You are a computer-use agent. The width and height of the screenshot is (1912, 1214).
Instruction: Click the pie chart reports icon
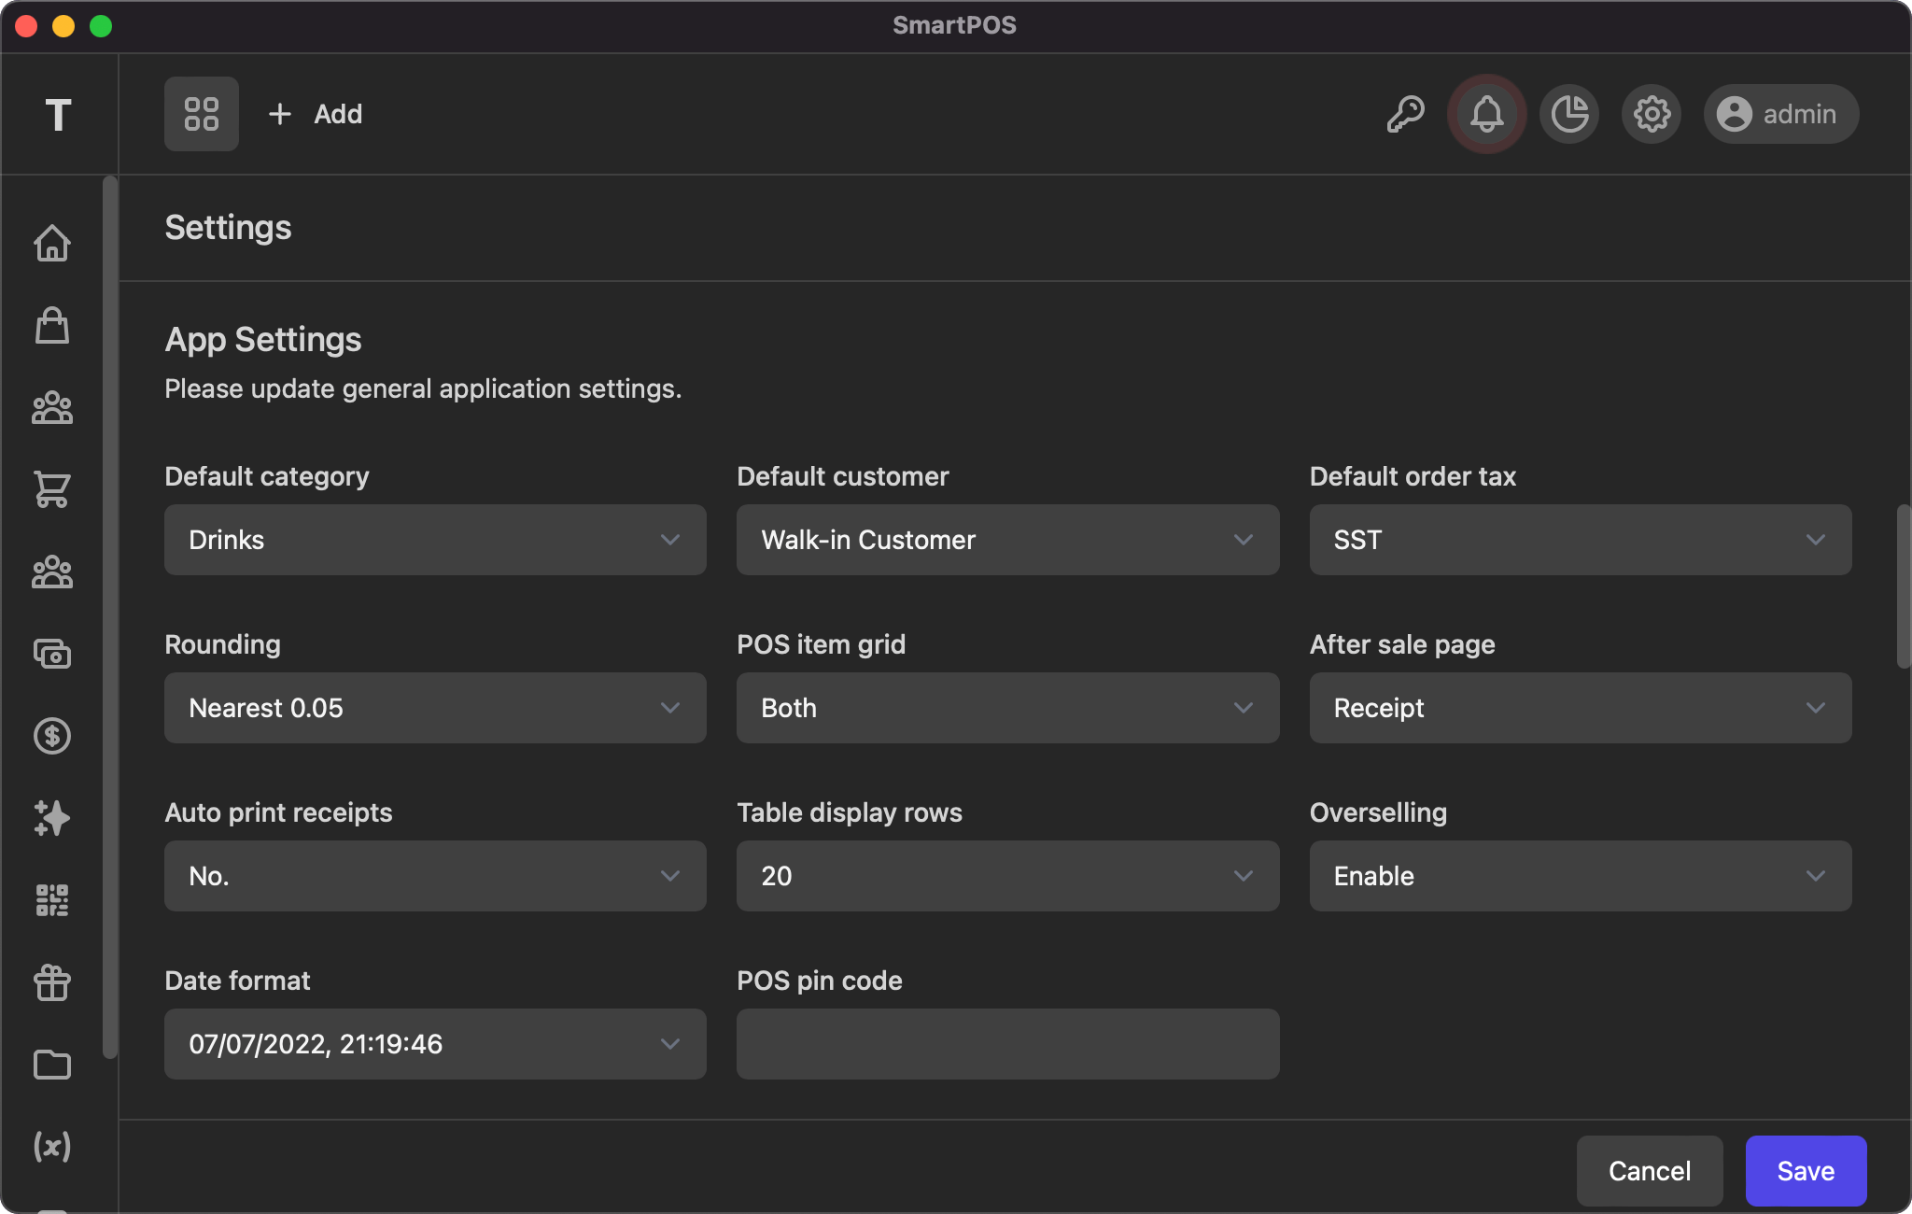pos(1569,114)
